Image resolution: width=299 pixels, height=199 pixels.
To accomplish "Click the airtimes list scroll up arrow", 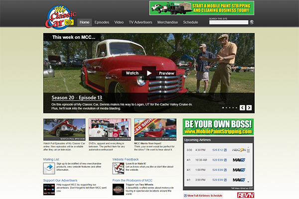I will (x=248, y=147).
